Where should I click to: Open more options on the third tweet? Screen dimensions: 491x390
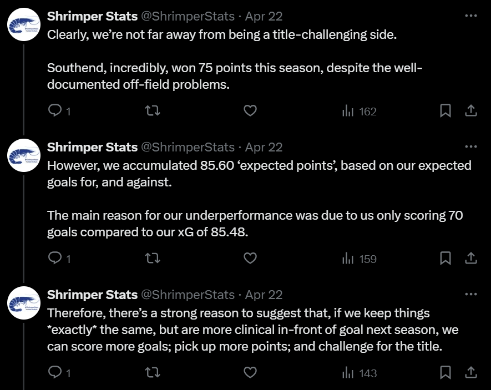[470, 294]
